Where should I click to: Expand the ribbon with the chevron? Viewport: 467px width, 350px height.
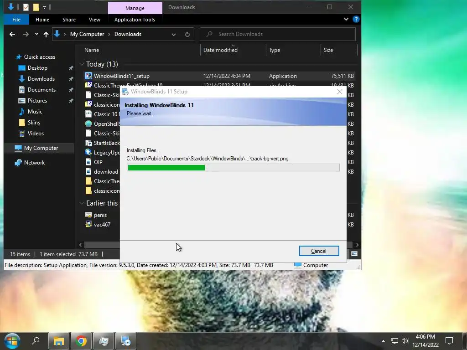tap(346, 19)
